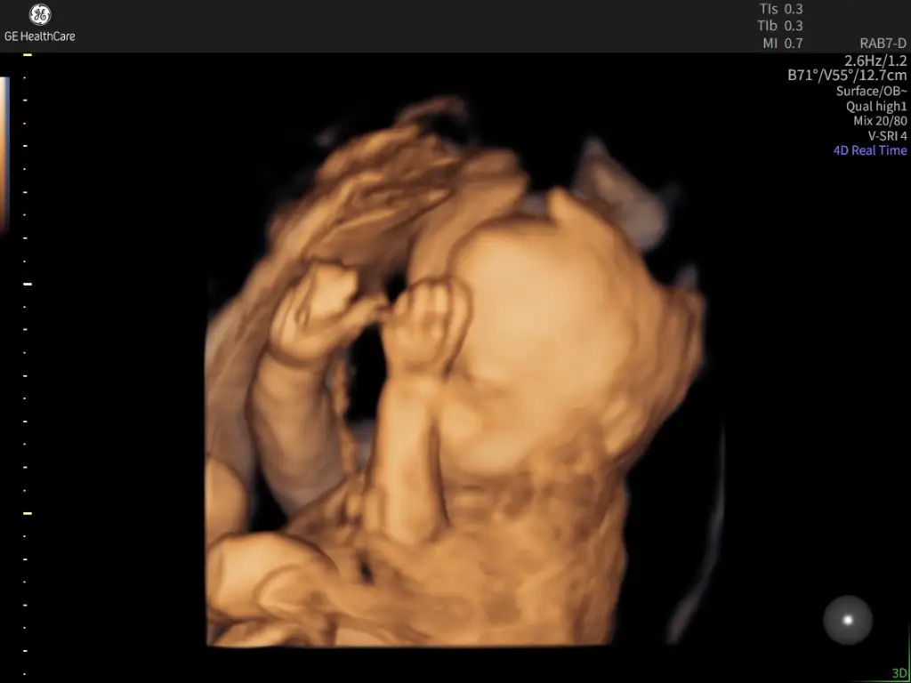Select the TIs 0.3 readout
911x683 pixels.
pos(781,9)
